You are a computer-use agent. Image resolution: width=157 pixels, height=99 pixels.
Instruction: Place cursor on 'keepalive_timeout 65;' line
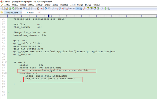pos(30,35)
